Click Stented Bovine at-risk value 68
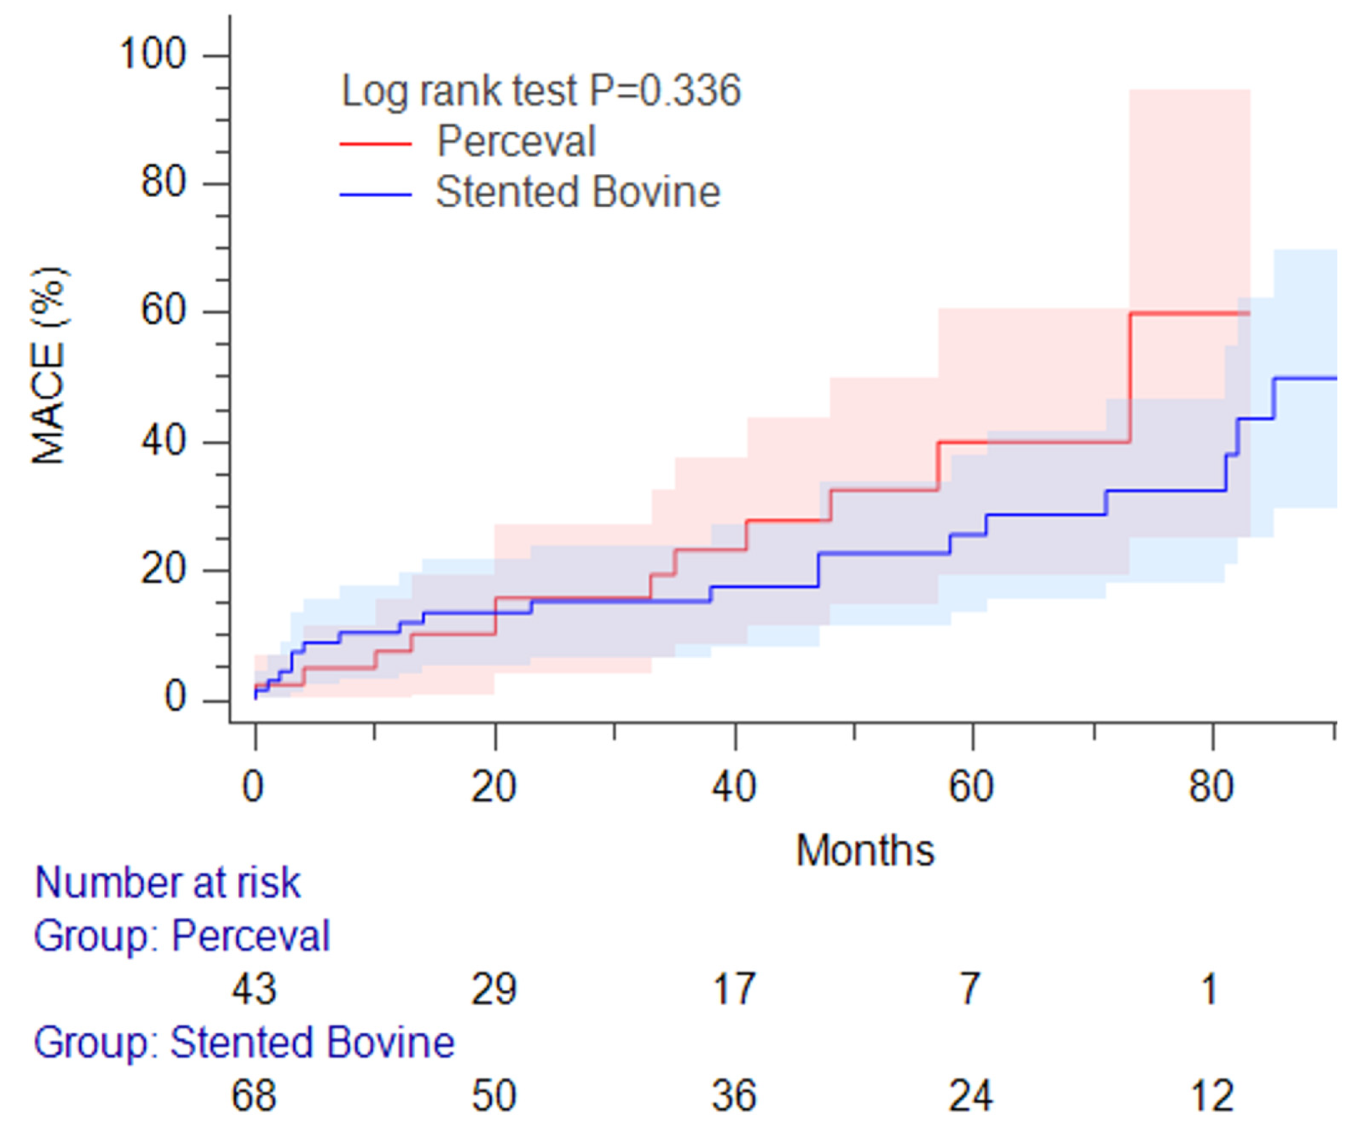Image resolution: width=1360 pixels, height=1132 pixels. pos(255,1096)
